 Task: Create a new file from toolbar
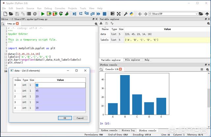[x=5, y=14]
